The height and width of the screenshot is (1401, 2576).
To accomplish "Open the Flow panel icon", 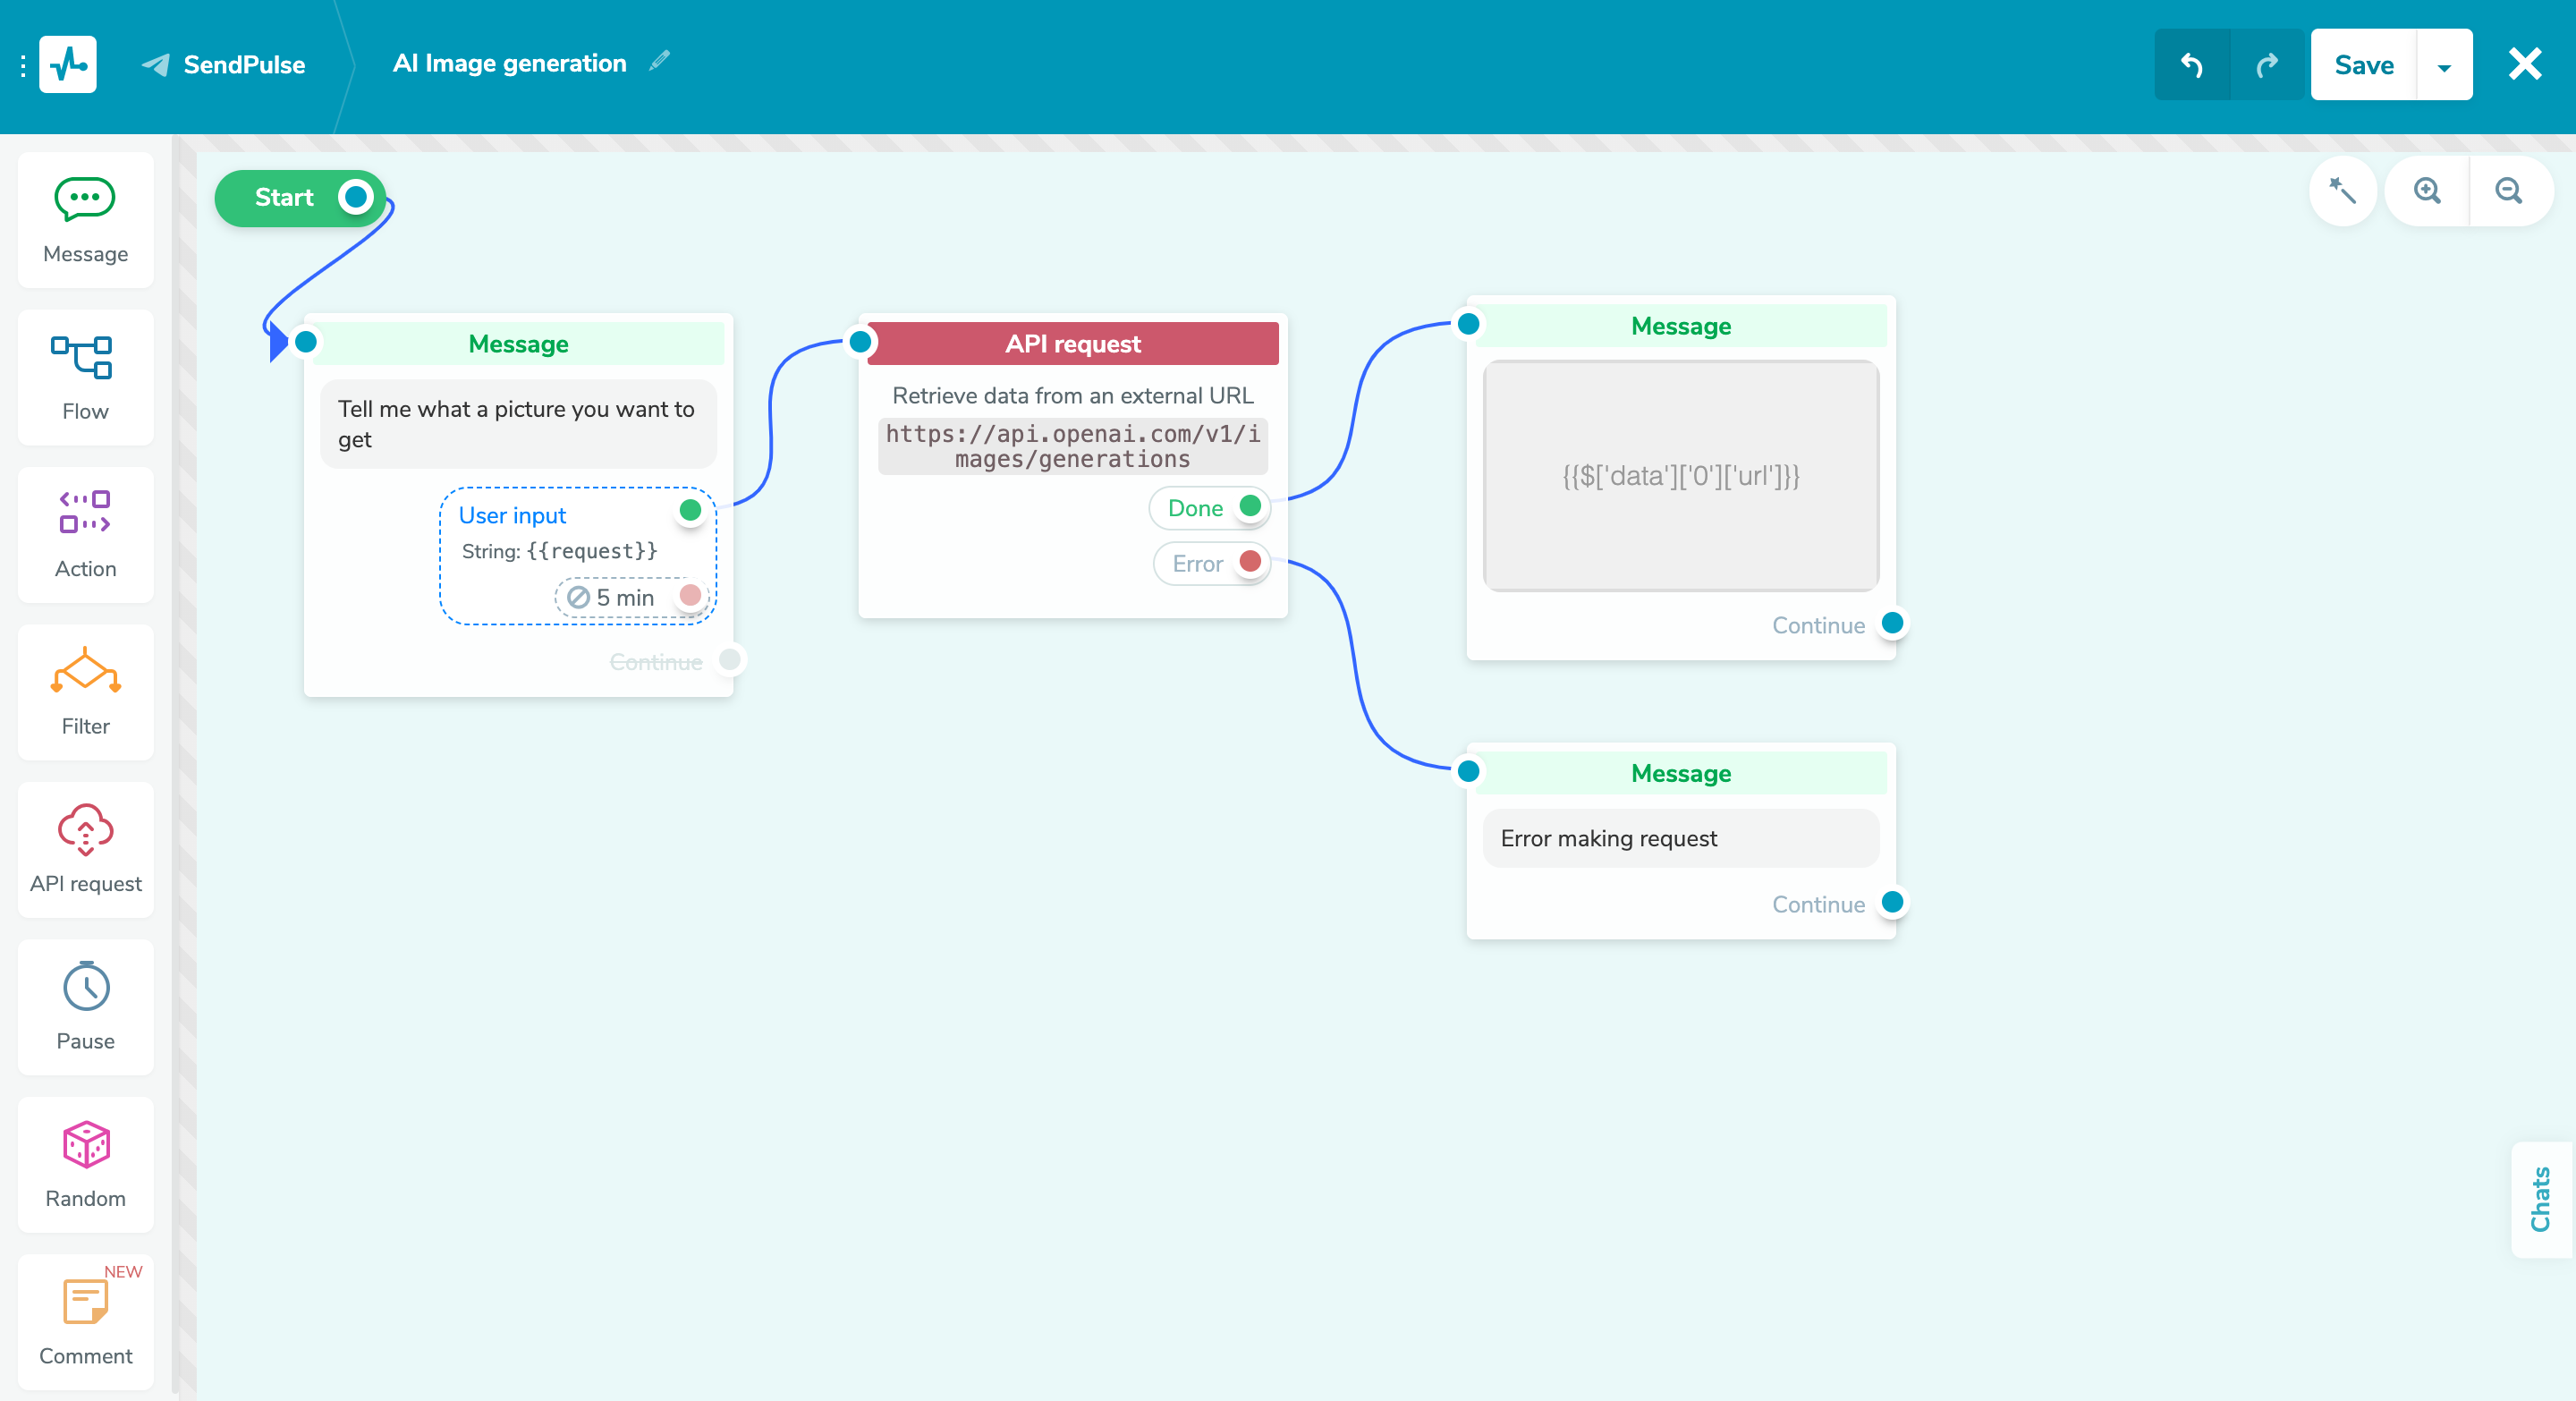I will [85, 357].
